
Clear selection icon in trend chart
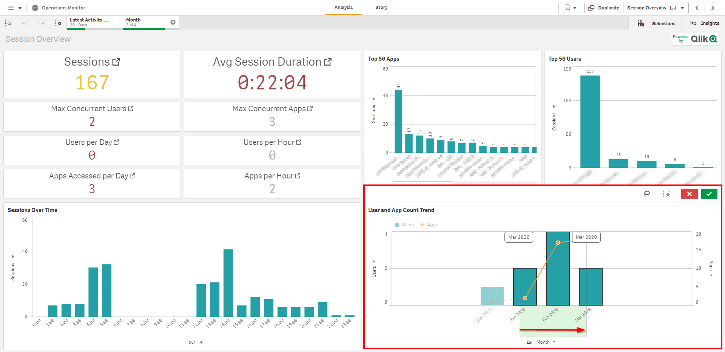pyautogui.click(x=666, y=194)
